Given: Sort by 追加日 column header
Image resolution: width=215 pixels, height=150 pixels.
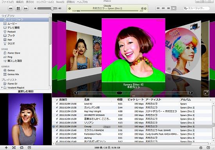Looking at the screenshot, I should [71, 99].
